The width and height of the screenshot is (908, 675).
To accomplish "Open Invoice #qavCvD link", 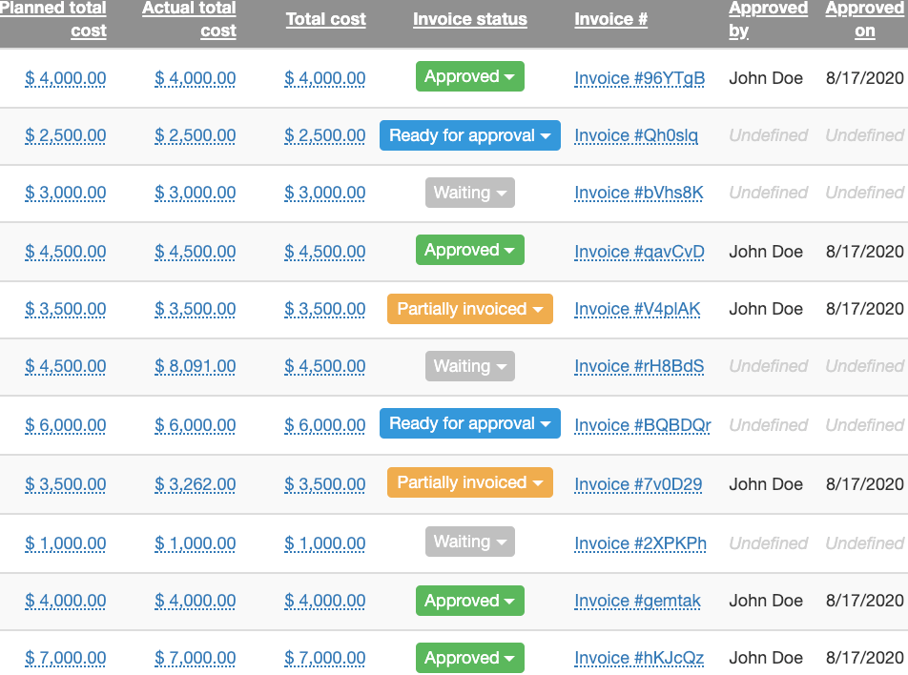I will pos(639,252).
